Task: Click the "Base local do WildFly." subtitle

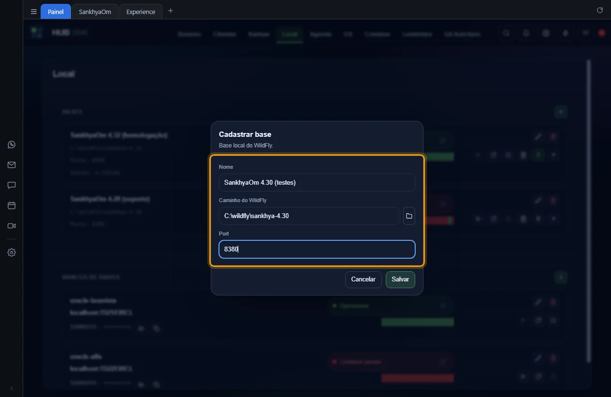Action: (246, 146)
